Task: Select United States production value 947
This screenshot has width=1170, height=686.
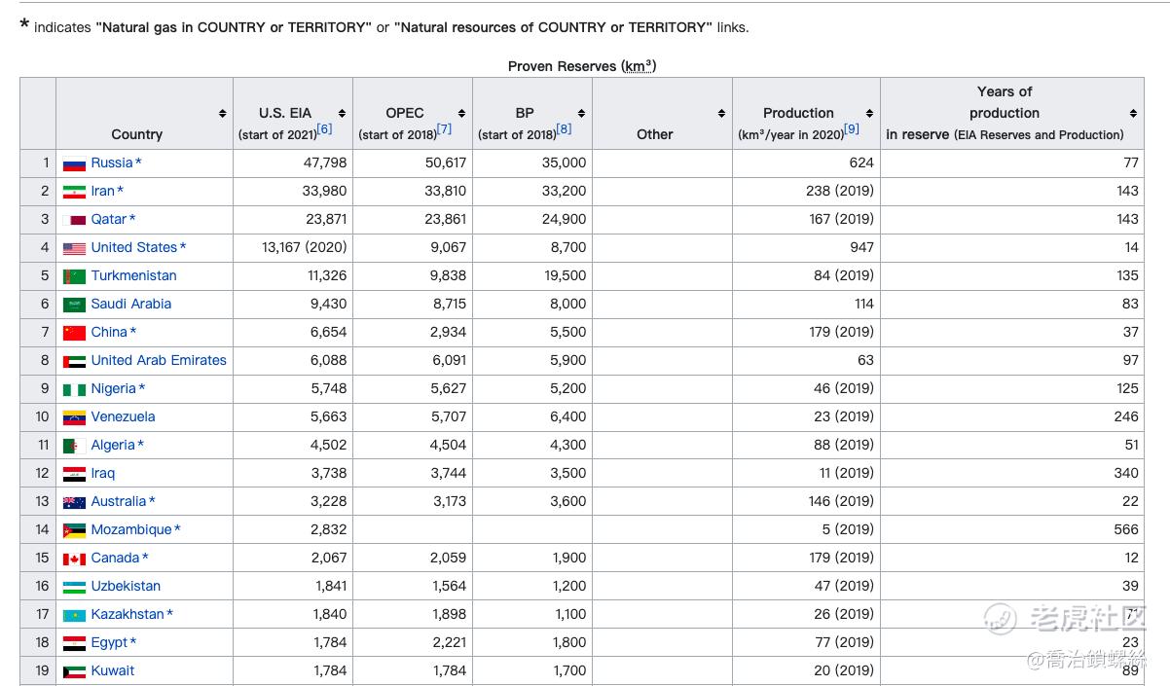Action: (861, 247)
